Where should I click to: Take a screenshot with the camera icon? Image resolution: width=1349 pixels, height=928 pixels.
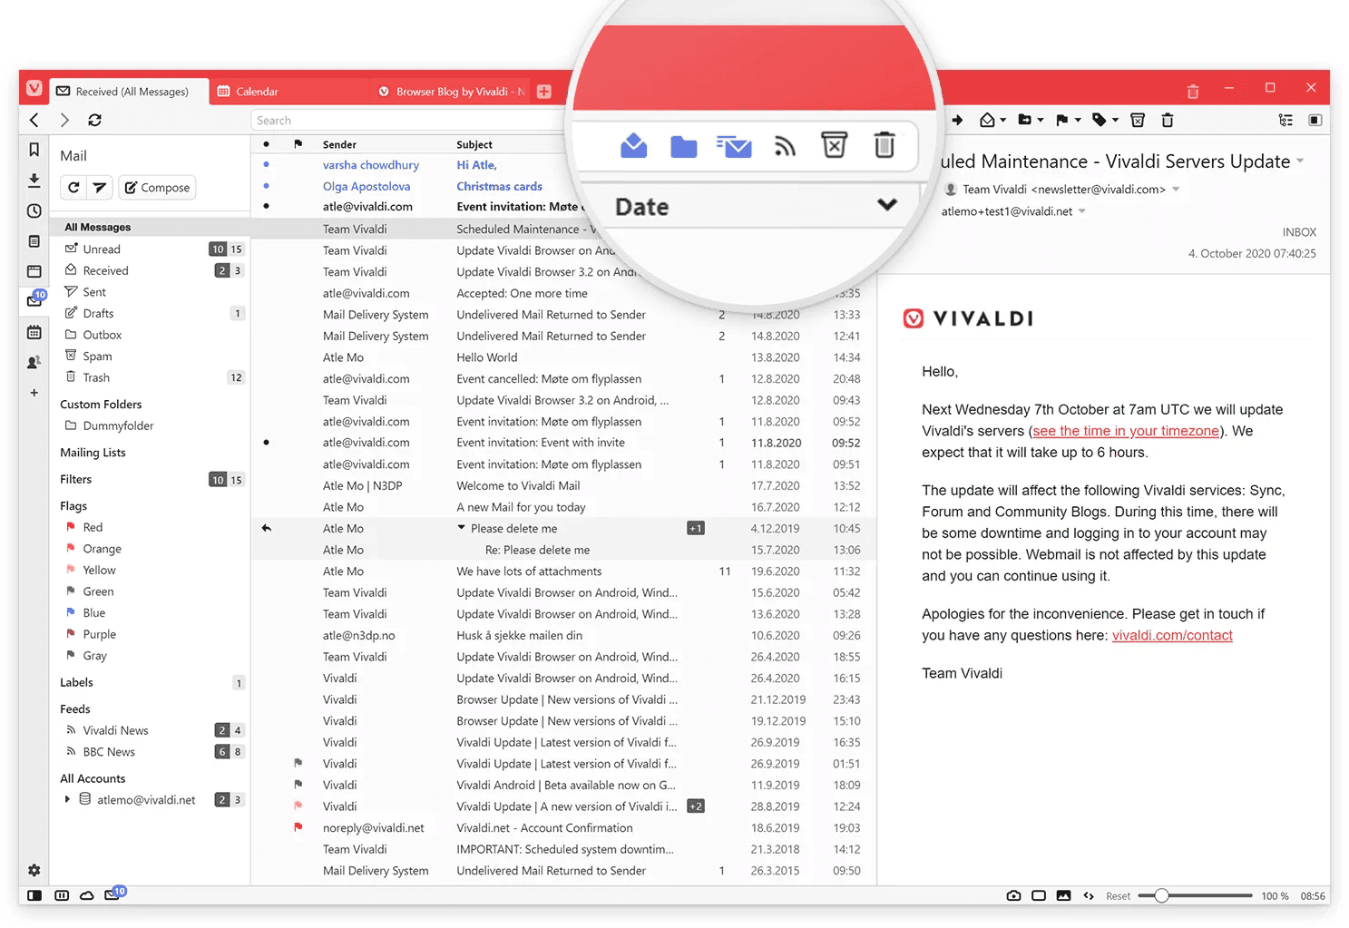point(1013,895)
